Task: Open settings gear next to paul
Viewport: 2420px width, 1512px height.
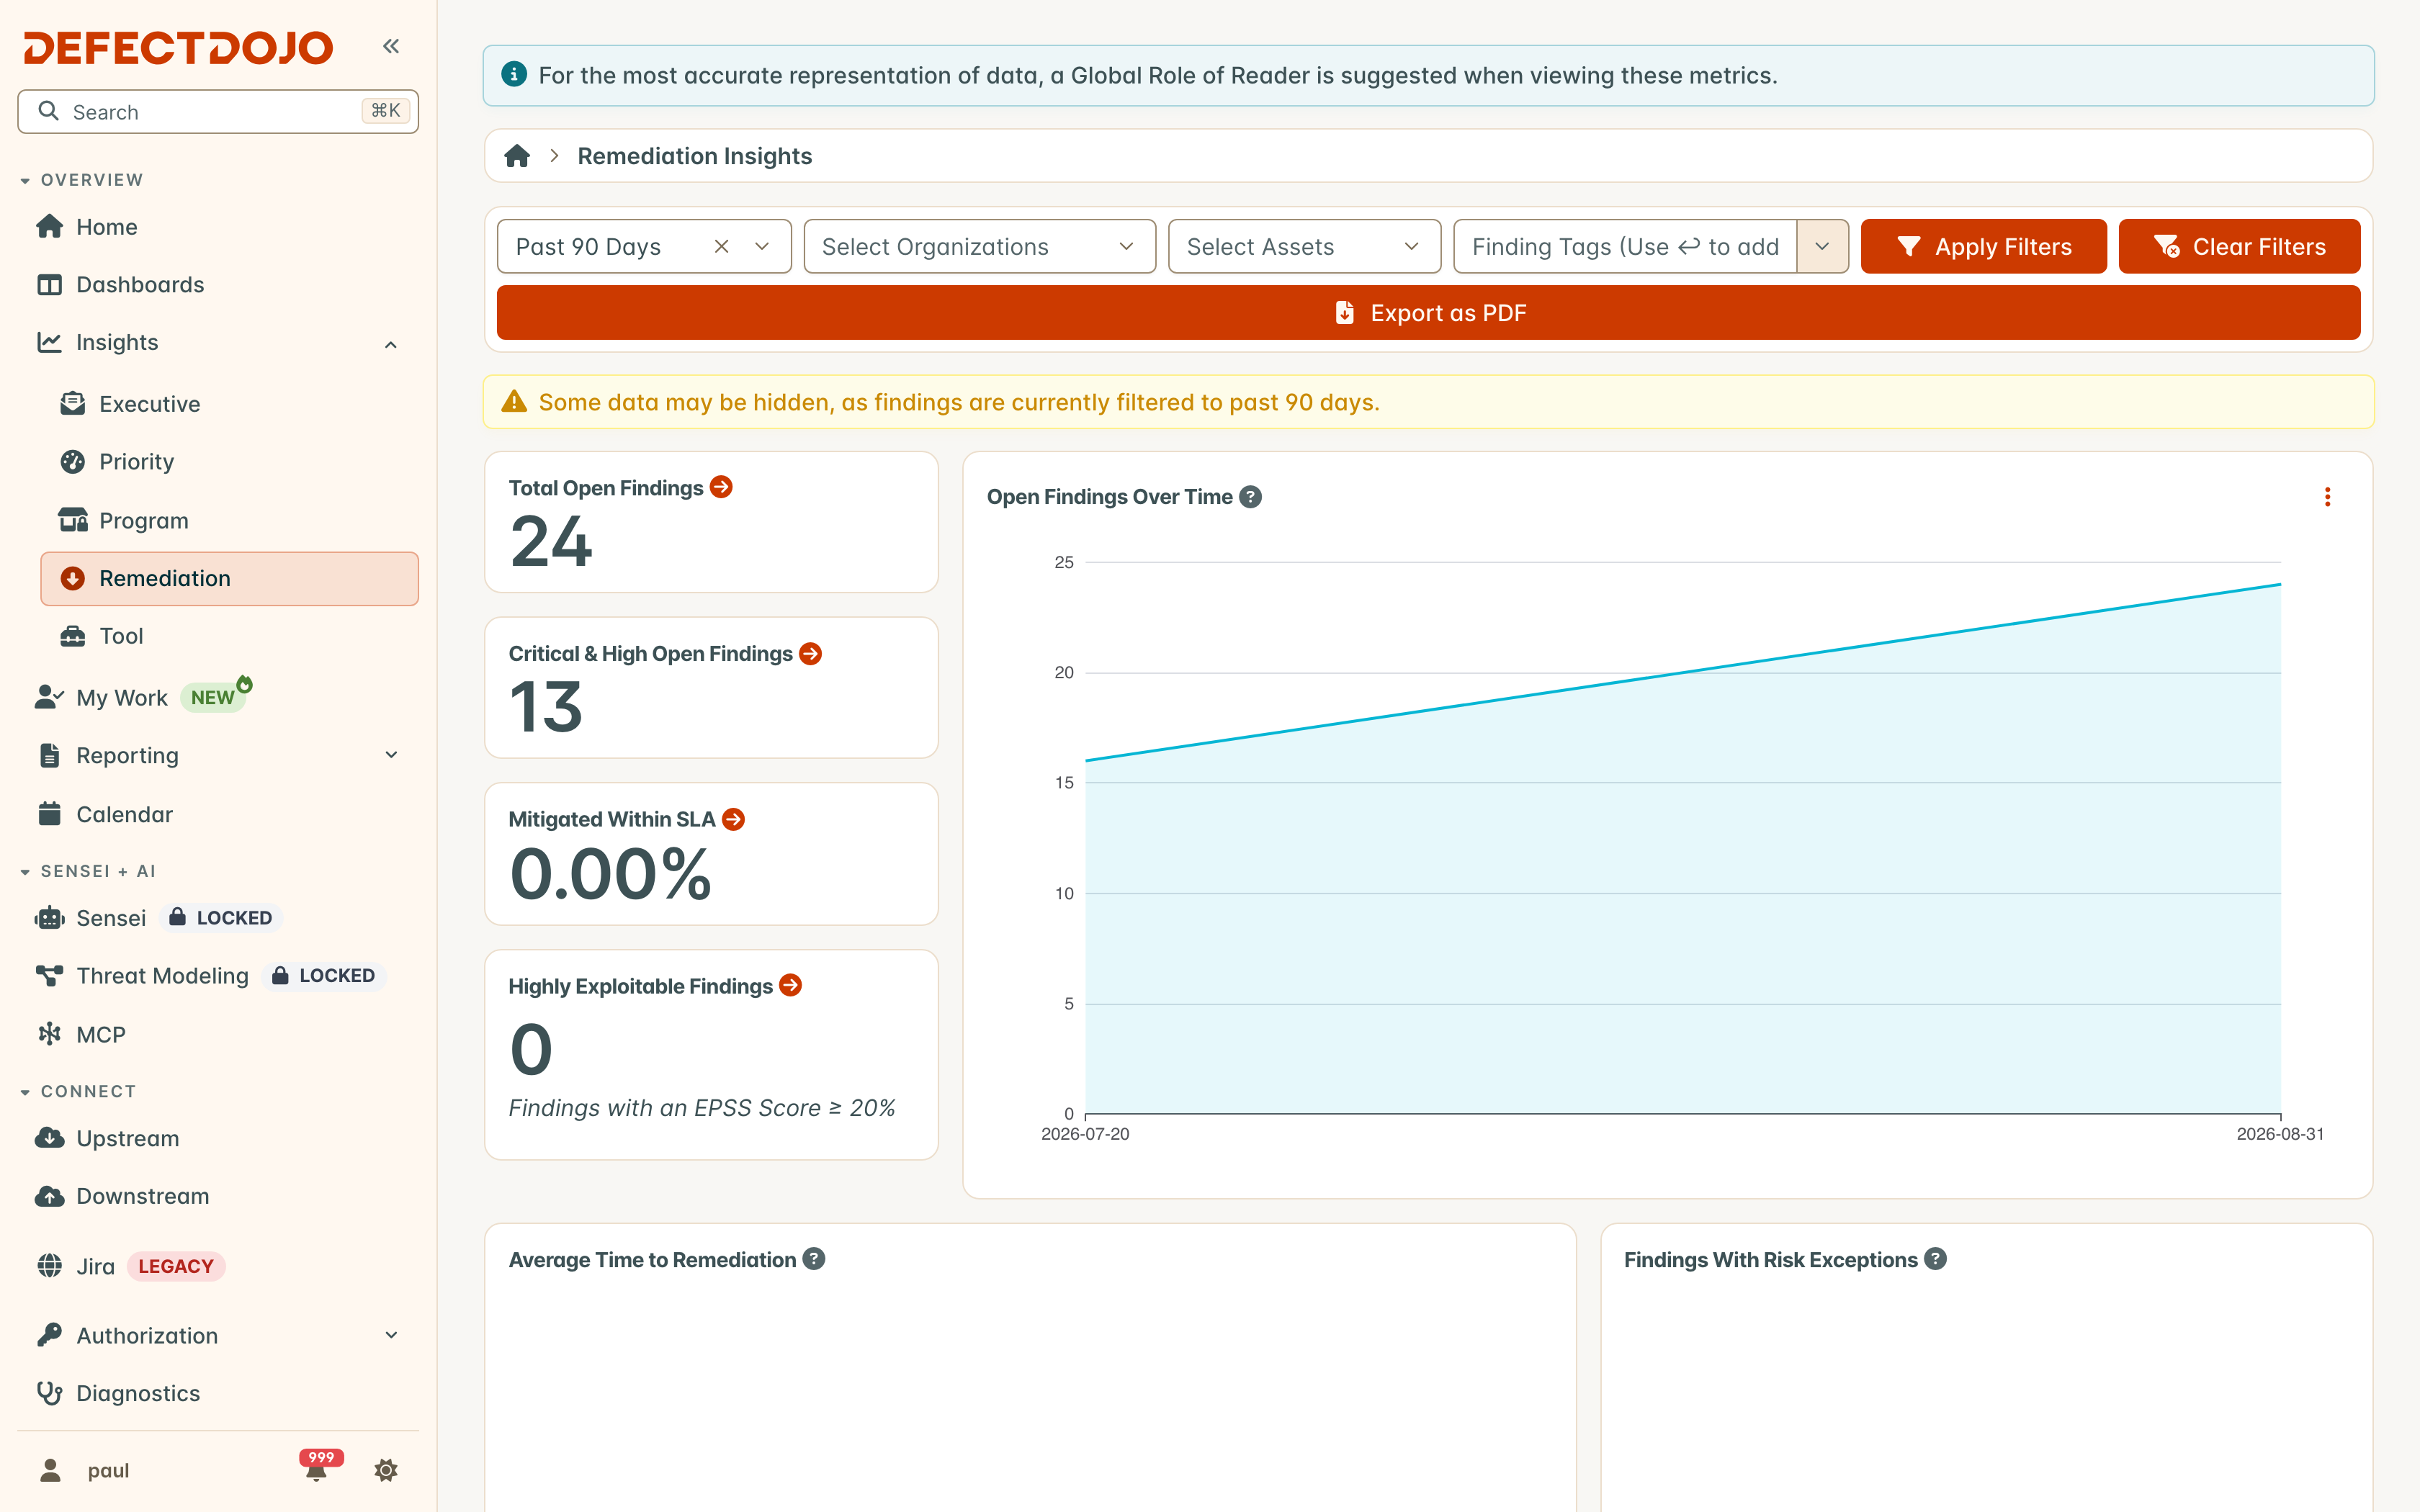Action: coord(386,1470)
